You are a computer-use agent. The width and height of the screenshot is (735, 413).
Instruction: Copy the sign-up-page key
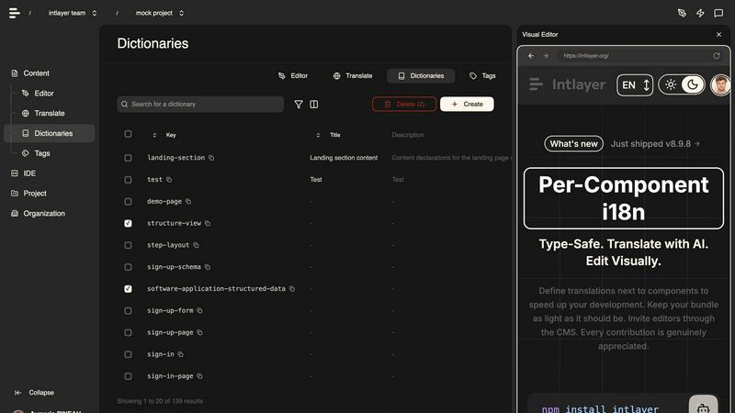click(x=199, y=332)
